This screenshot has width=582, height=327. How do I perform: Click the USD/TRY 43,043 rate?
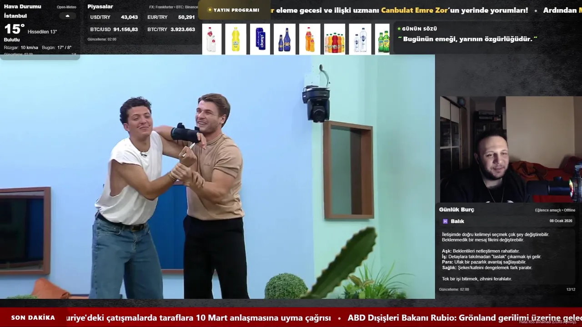click(x=114, y=17)
